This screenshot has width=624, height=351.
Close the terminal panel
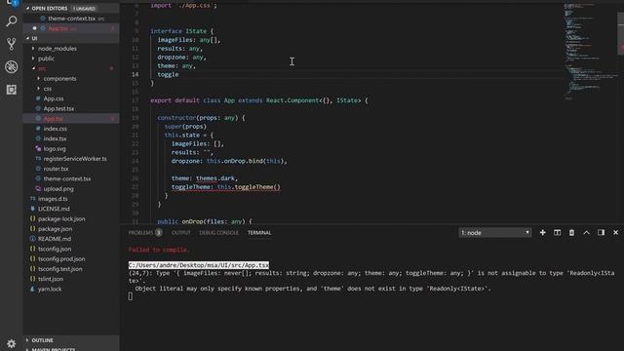click(615, 232)
